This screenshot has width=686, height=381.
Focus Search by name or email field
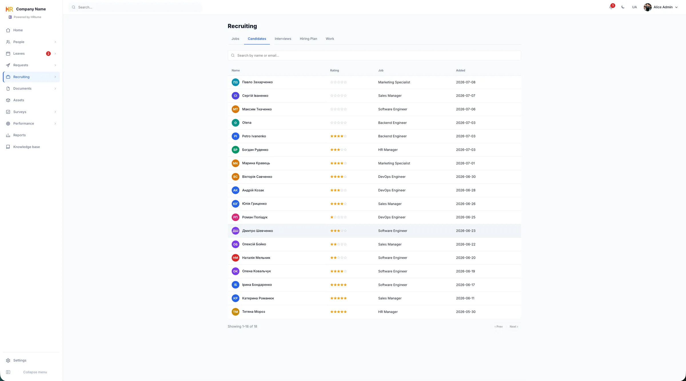pyautogui.click(x=374, y=55)
